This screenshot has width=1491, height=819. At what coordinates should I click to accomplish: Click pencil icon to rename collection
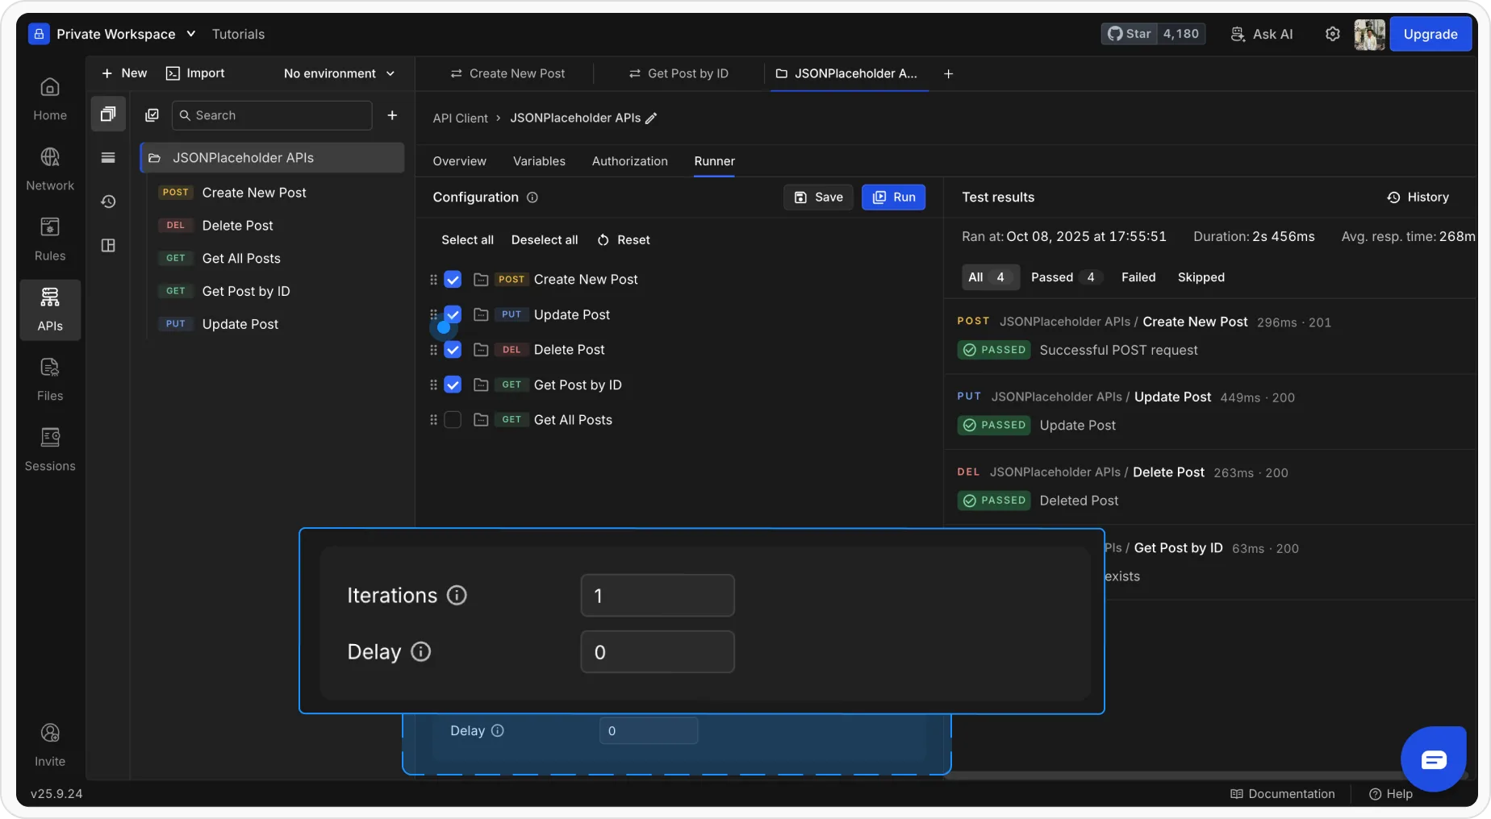click(x=651, y=118)
